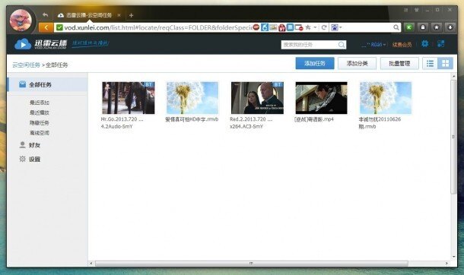Select 隐藏任务 in the sidebar

pos(40,122)
